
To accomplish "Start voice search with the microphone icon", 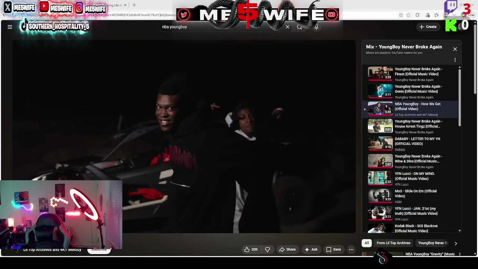I will click(x=316, y=27).
